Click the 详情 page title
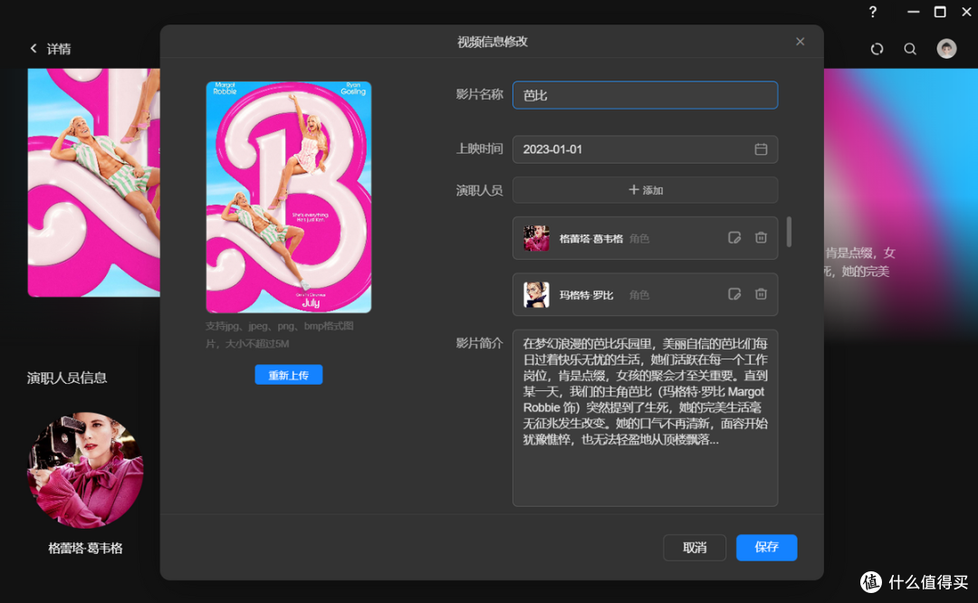Viewport: 978px width, 603px height. [x=59, y=49]
